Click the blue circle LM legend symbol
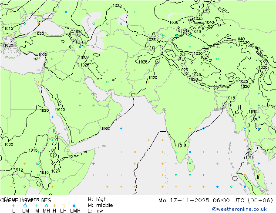The width and height of the screenshot is (276, 213). click(25, 206)
